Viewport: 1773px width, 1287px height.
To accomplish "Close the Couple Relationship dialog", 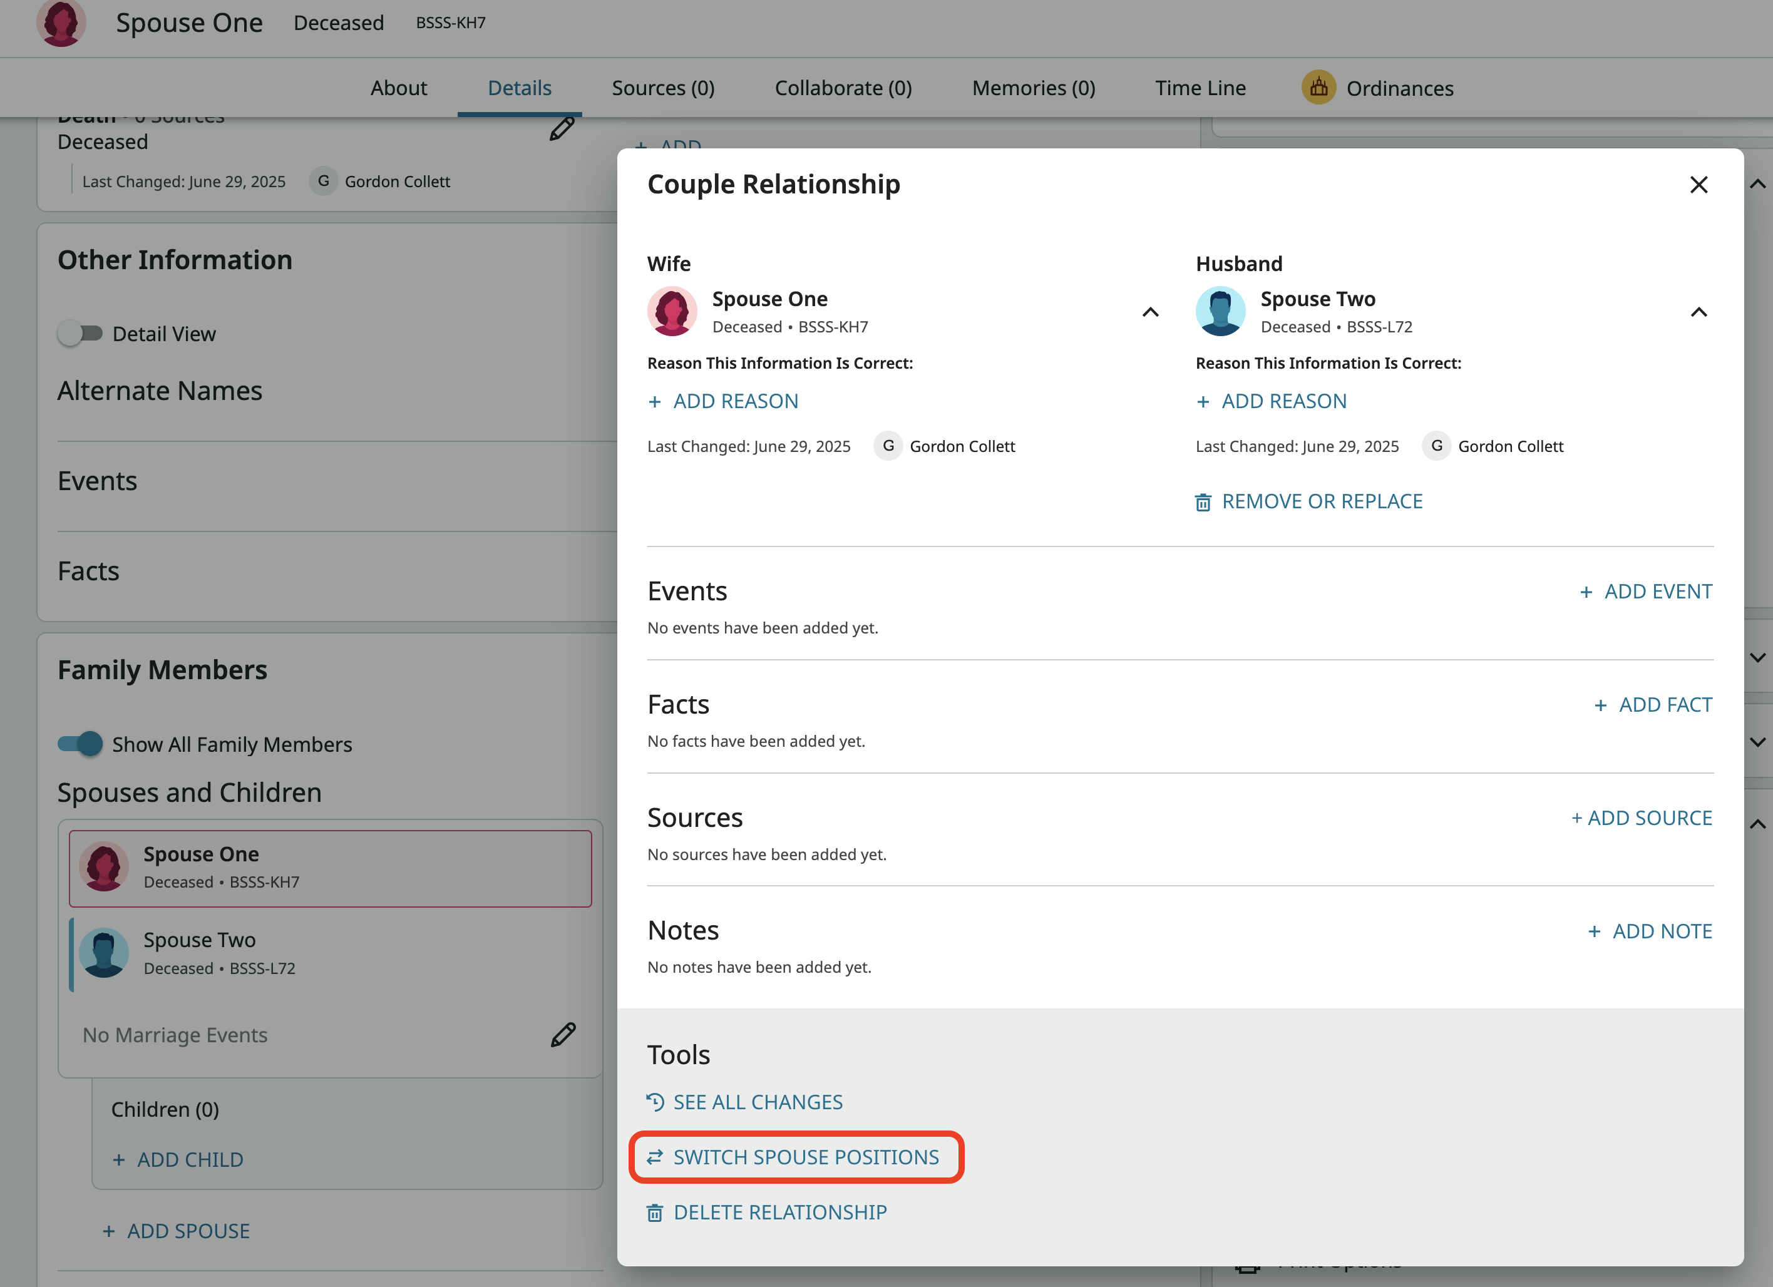I will pos(1698,185).
